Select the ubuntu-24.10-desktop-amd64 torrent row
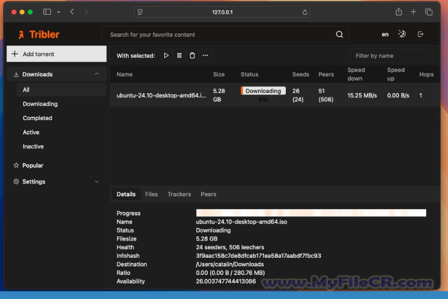The image size is (448, 299). click(x=275, y=95)
